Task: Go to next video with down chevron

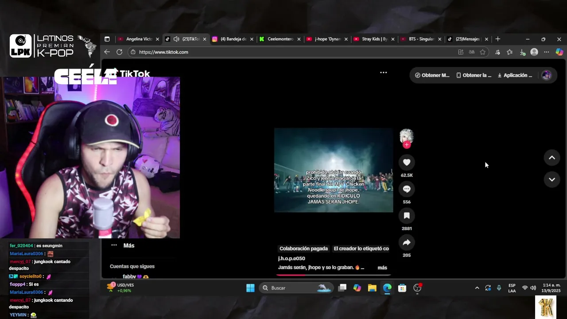Action: pyautogui.click(x=552, y=179)
